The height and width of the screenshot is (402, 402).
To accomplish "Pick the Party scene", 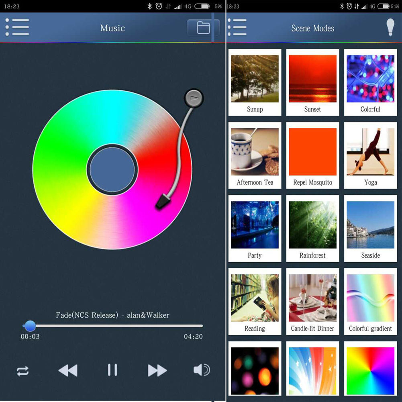I will (255, 229).
